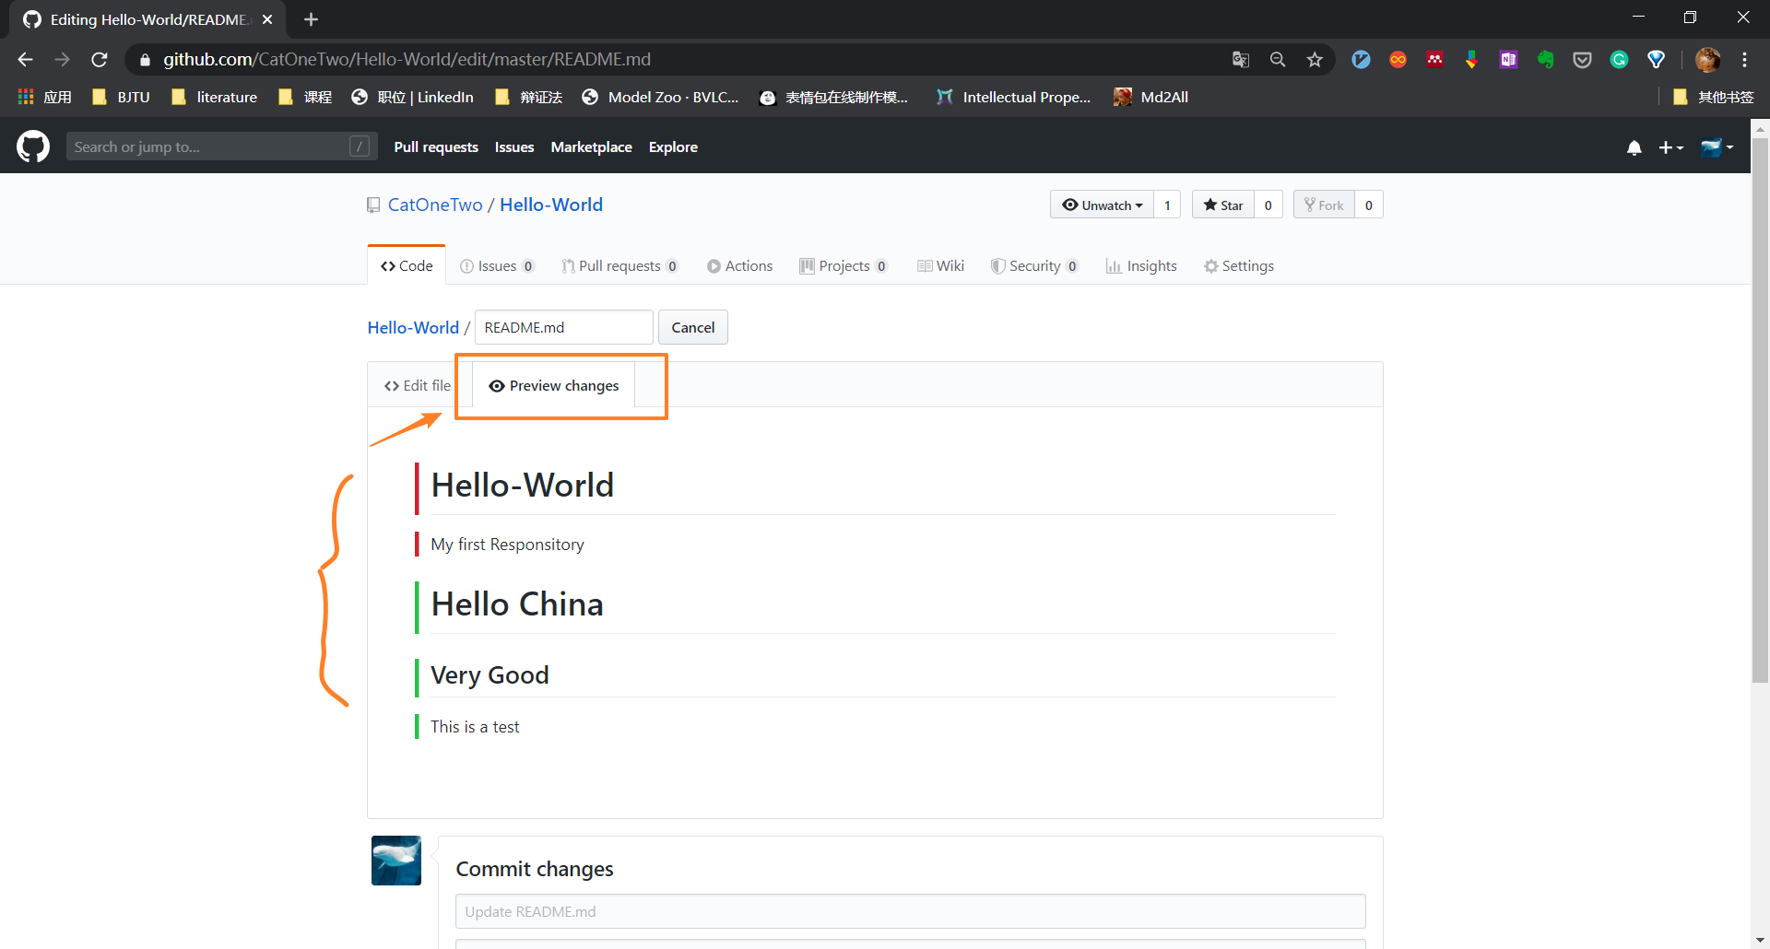
Task: Open the OneNote clipper extension
Action: (x=1508, y=60)
